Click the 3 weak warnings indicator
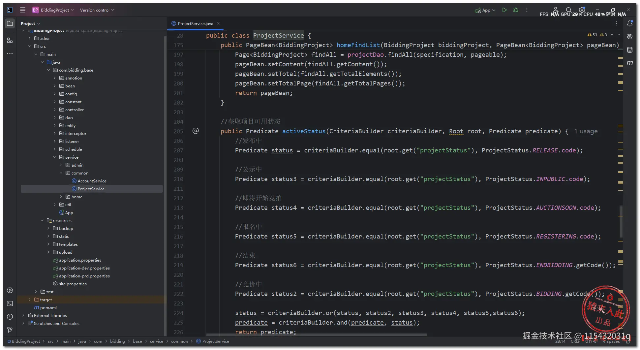The image size is (640, 350). [603, 35]
